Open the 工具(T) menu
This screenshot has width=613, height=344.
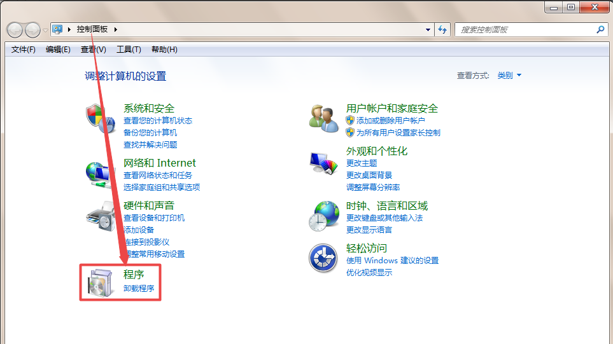click(x=129, y=50)
